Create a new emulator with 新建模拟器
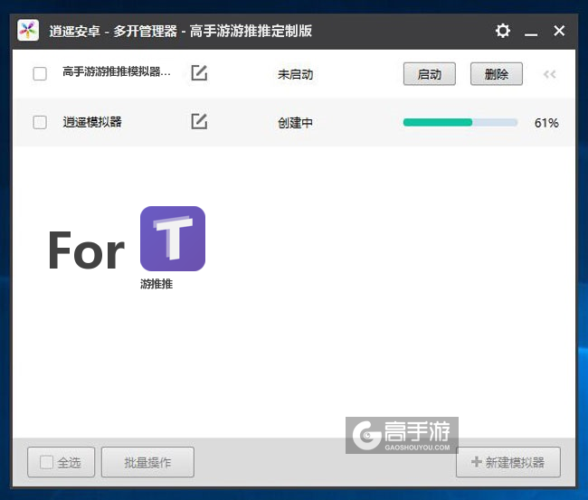Image resolution: width=588 pixels, height=500 pixels. 508,462
